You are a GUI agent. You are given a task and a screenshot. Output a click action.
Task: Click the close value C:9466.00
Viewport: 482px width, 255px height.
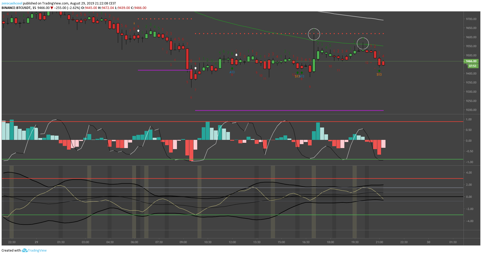click(139, 8)
